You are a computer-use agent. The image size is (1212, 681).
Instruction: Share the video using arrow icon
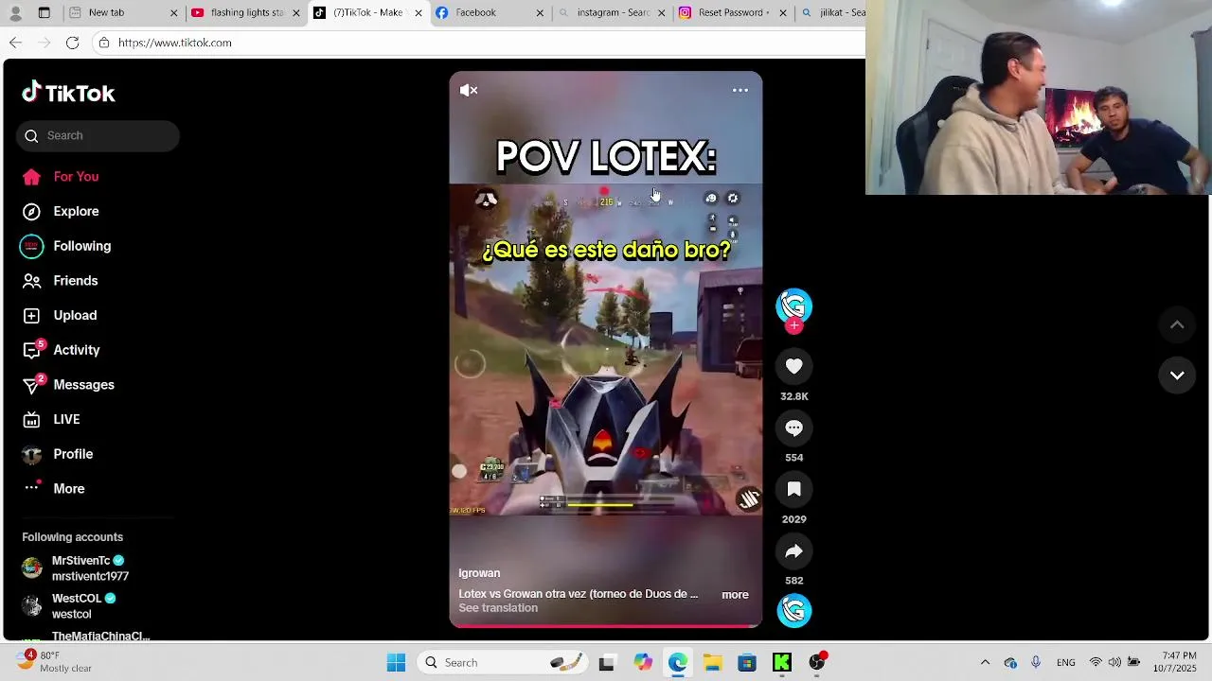tap(793, 551)
